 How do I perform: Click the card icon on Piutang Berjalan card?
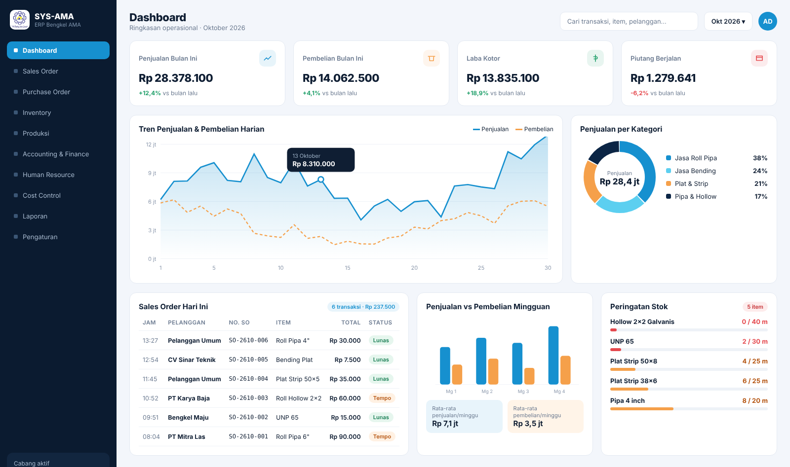pyautogui.click(x=759, y=58)
